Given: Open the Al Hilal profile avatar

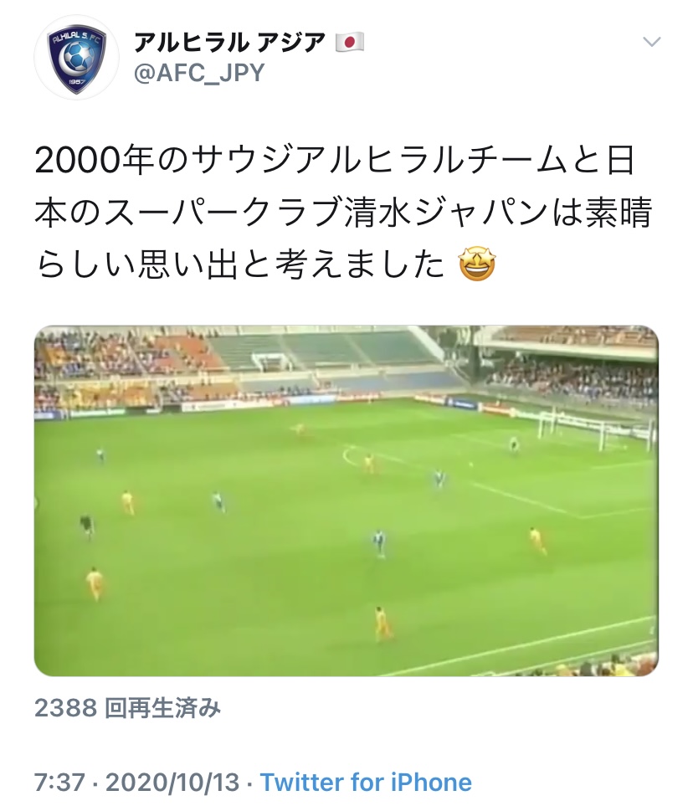Looking at the screenshot, I should tap(76, 57).
